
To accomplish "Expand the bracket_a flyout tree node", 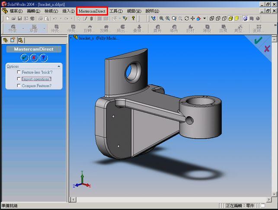I will coord(71,38).
